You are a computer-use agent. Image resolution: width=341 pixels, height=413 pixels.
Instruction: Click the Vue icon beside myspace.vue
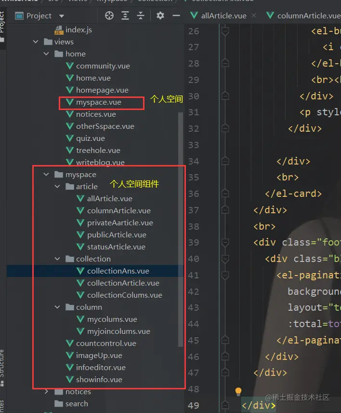[70, 102]
